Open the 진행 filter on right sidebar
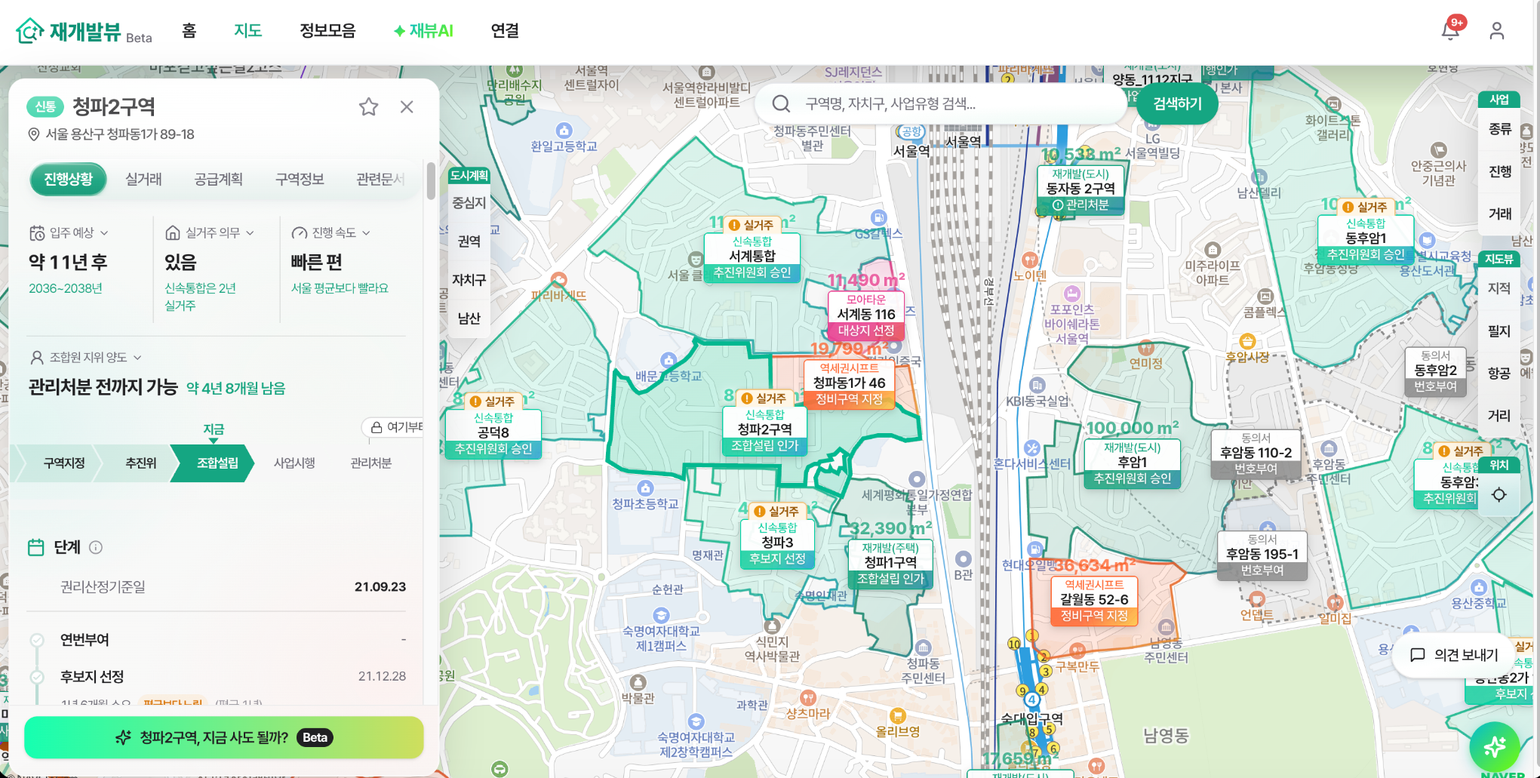The height and width of the screenshot is (778, 1540). tap(1499, 171)
